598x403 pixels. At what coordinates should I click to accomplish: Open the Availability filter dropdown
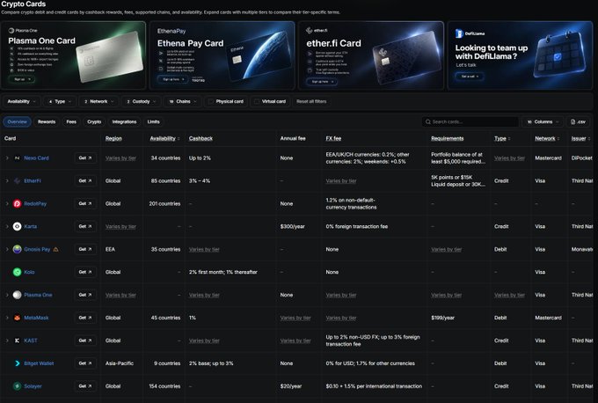21,101
